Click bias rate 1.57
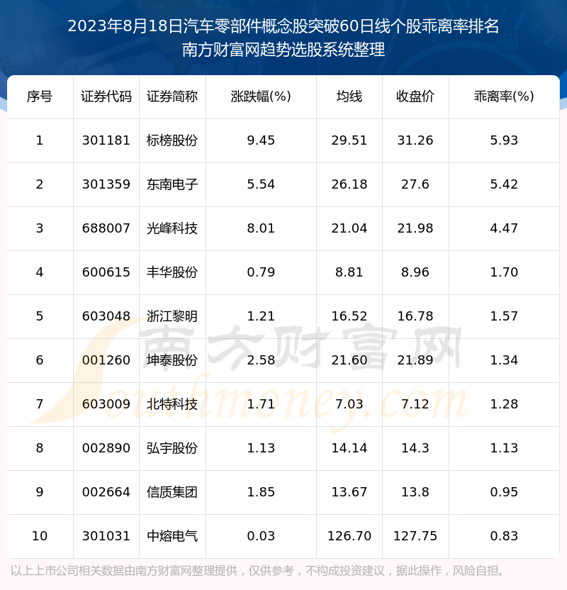Viewport: 567px width, 590px height. pyautogui.click(x=504, y=316)
